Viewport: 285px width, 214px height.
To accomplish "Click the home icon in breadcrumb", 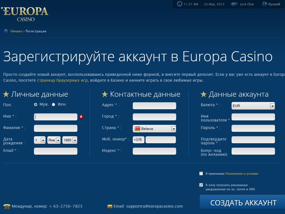I will click(6, 31).
